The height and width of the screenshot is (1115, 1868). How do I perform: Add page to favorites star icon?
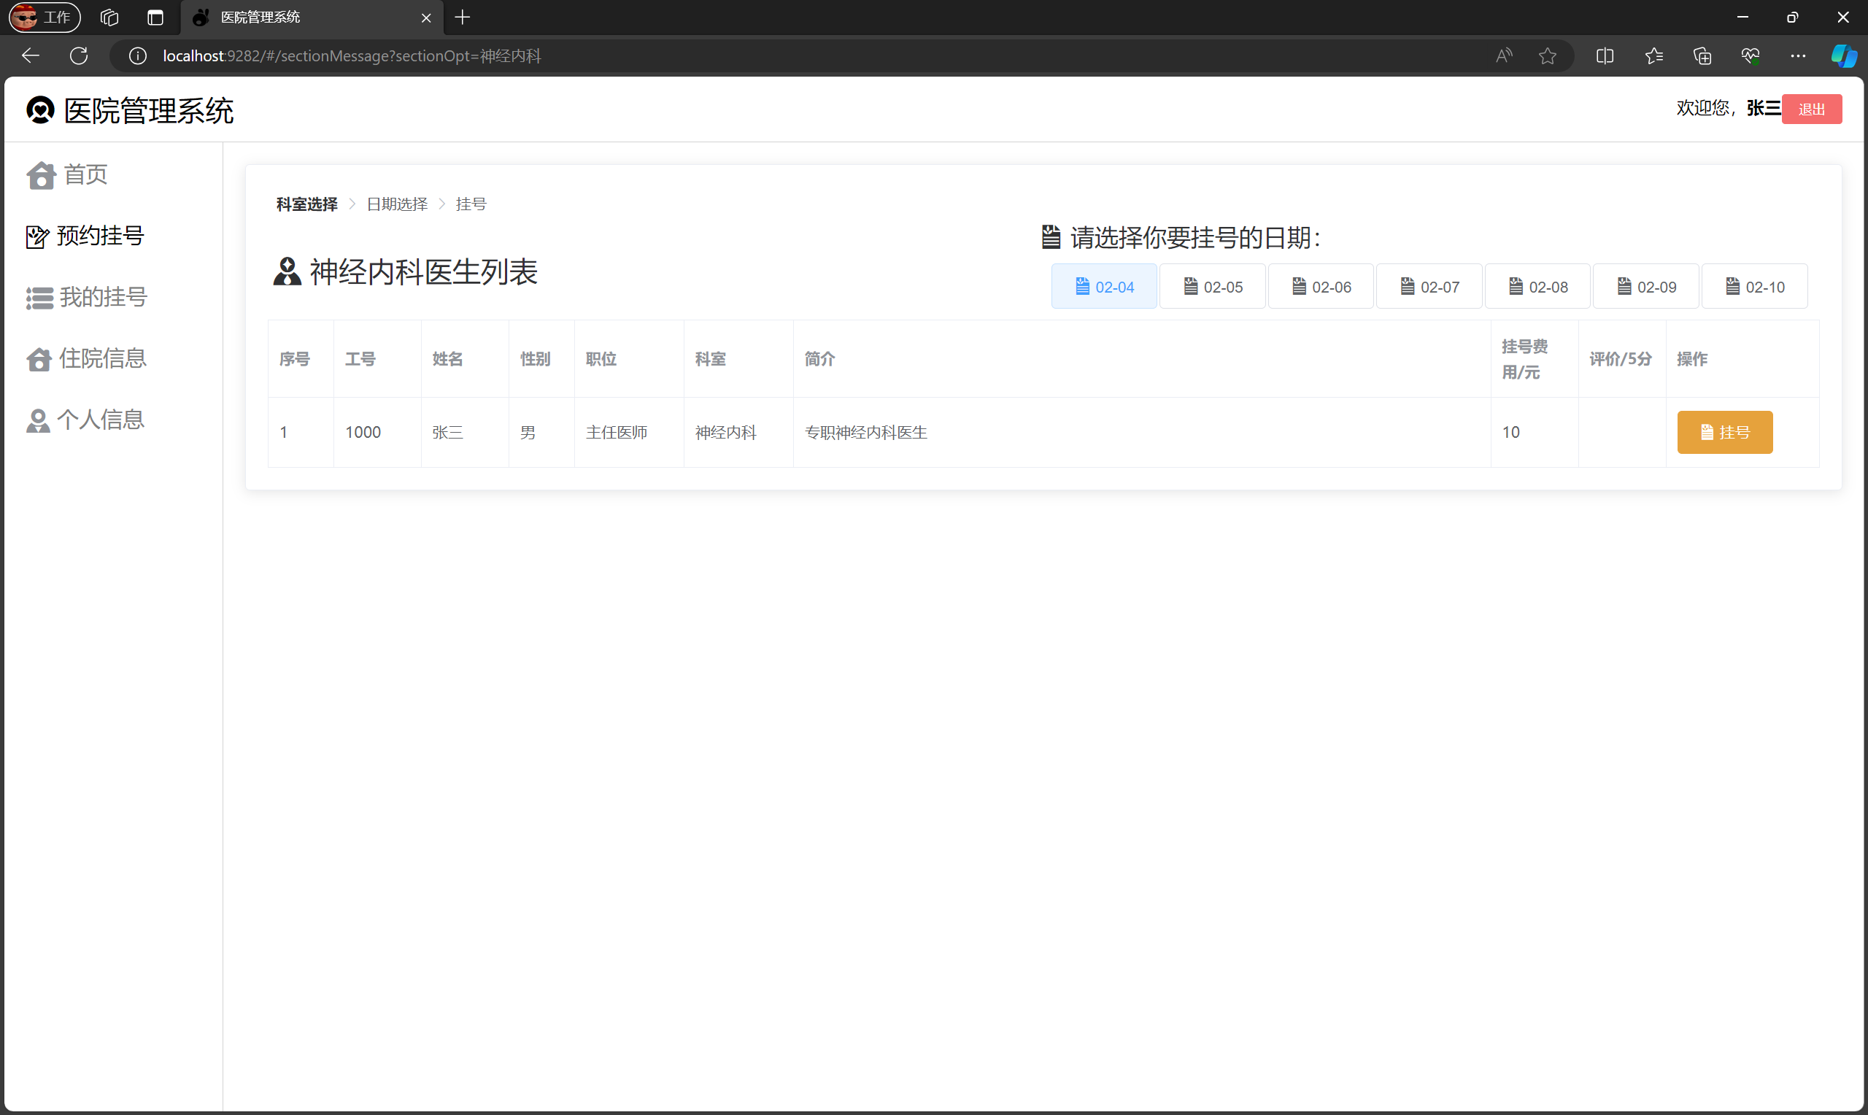pos(1547,55)
